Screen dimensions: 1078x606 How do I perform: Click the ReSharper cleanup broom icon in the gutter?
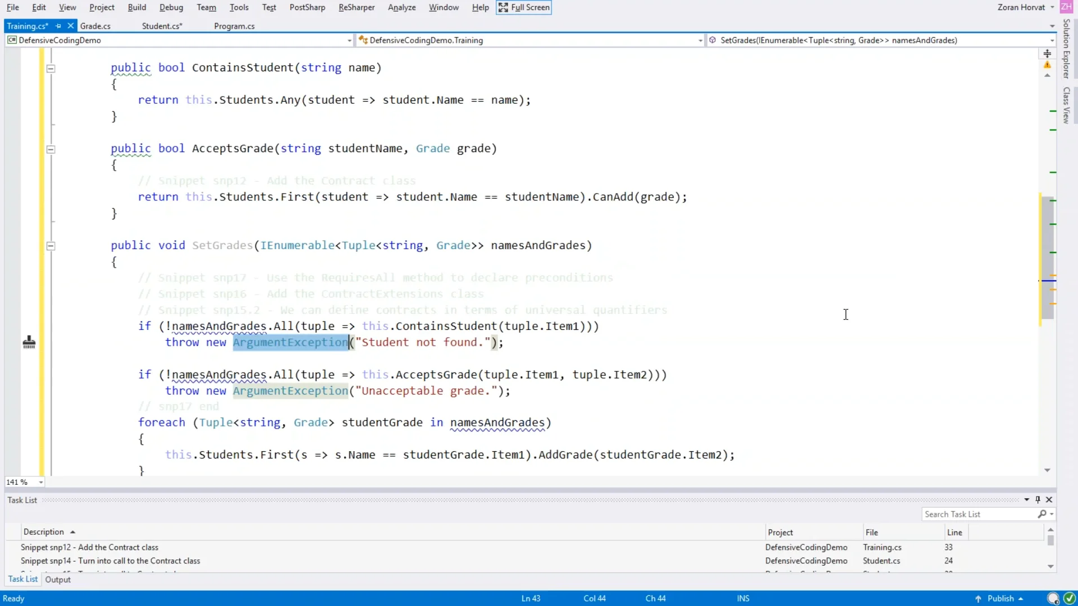point(29,342)
